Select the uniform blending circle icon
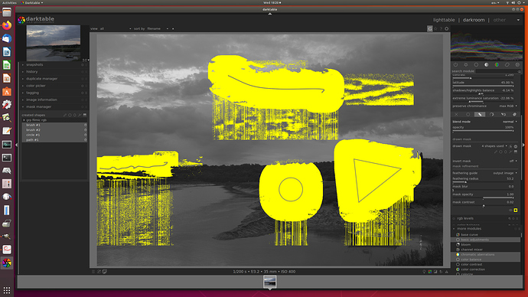Image resolution: width=528 pixels, height=297 pixels. click(468, 115)
